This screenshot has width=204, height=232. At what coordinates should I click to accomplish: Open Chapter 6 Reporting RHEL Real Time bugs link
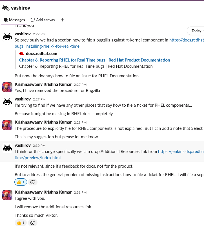point(94,60)
